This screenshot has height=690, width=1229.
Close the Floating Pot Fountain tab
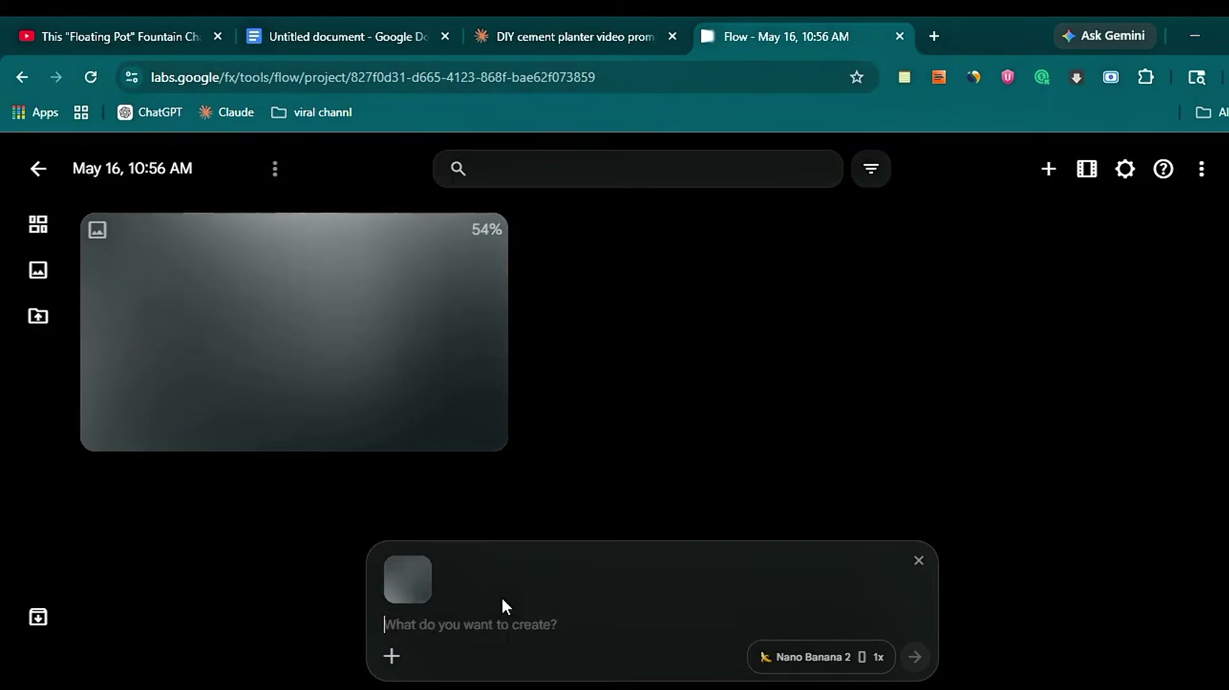pos(218,36)
